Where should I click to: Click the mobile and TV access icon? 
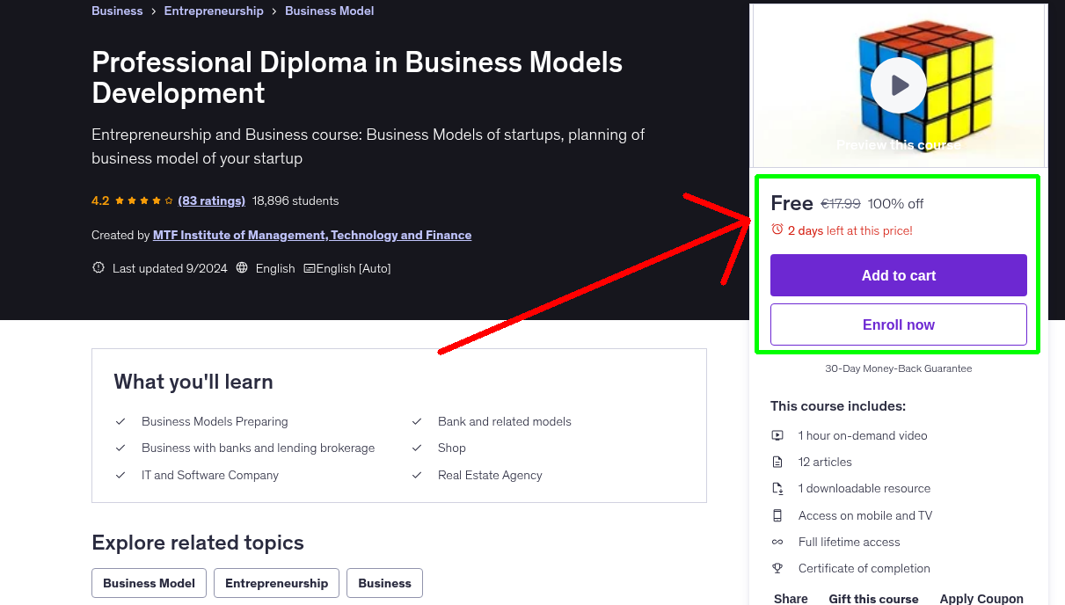[777, 515]
